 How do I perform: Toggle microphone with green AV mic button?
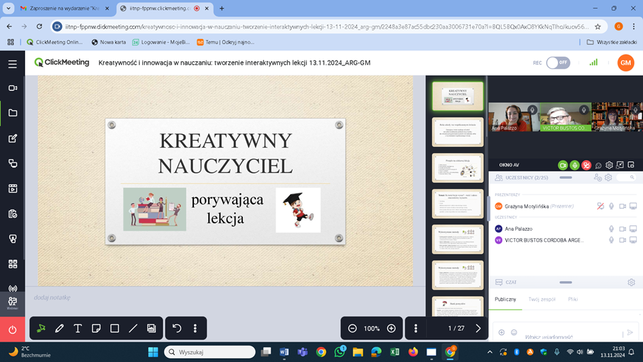[574, 165]
